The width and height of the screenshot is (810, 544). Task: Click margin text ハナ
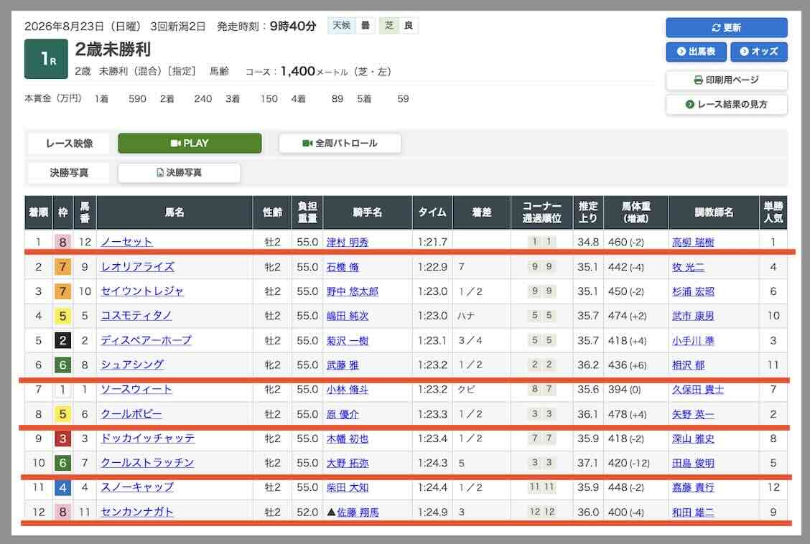click(465, 316)
